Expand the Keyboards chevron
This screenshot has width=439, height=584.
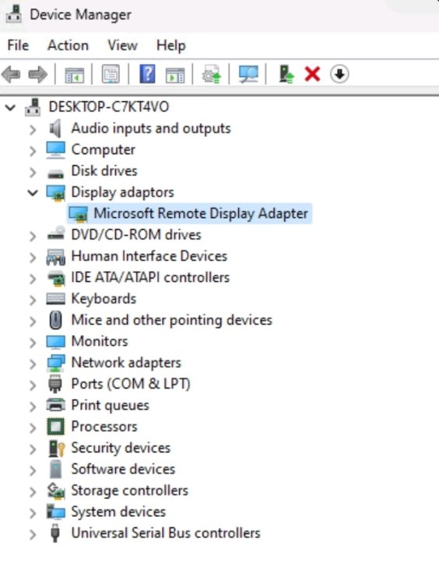point(33,300)
